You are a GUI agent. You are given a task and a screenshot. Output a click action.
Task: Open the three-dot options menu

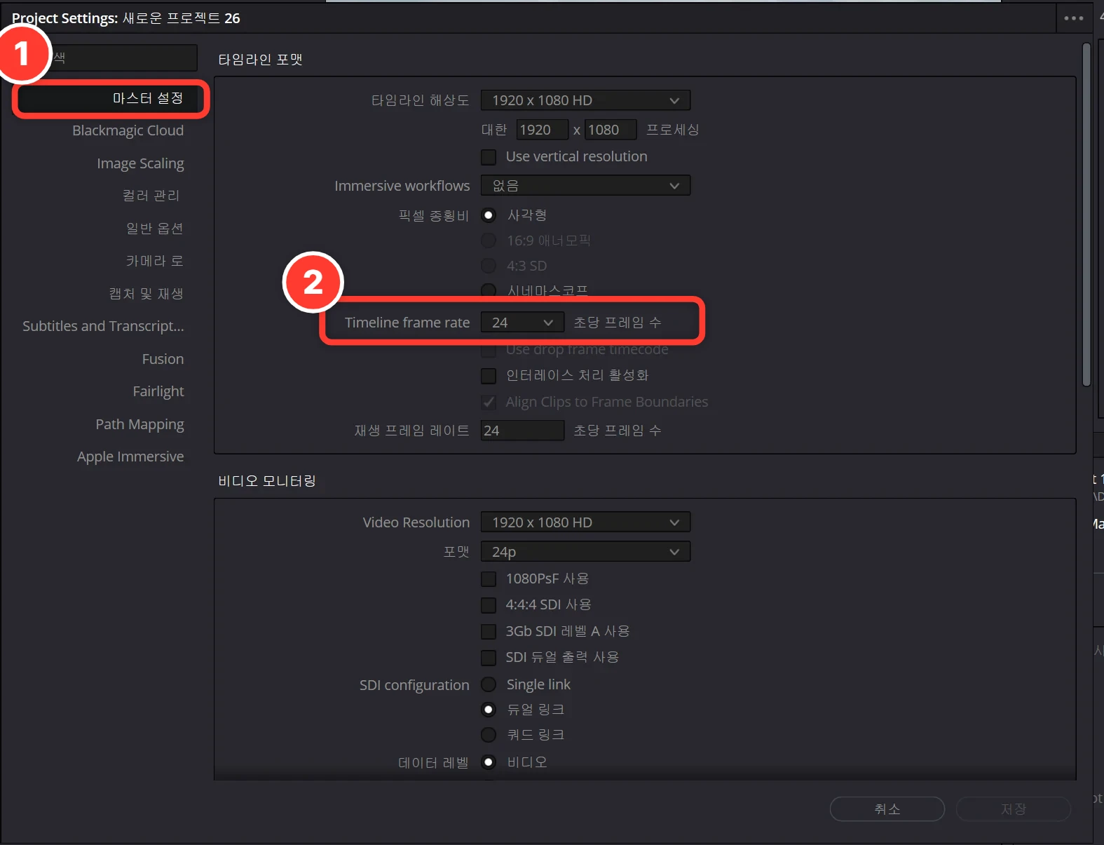pyautogui.click(x=1073, y=18)
